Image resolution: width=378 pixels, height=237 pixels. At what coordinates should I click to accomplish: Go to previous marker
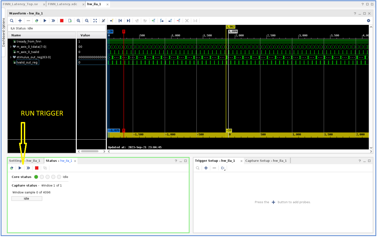pyautogui.click(x=162, y=21)
